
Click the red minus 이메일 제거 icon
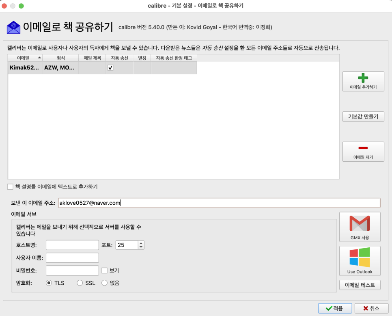coord(363,148)
